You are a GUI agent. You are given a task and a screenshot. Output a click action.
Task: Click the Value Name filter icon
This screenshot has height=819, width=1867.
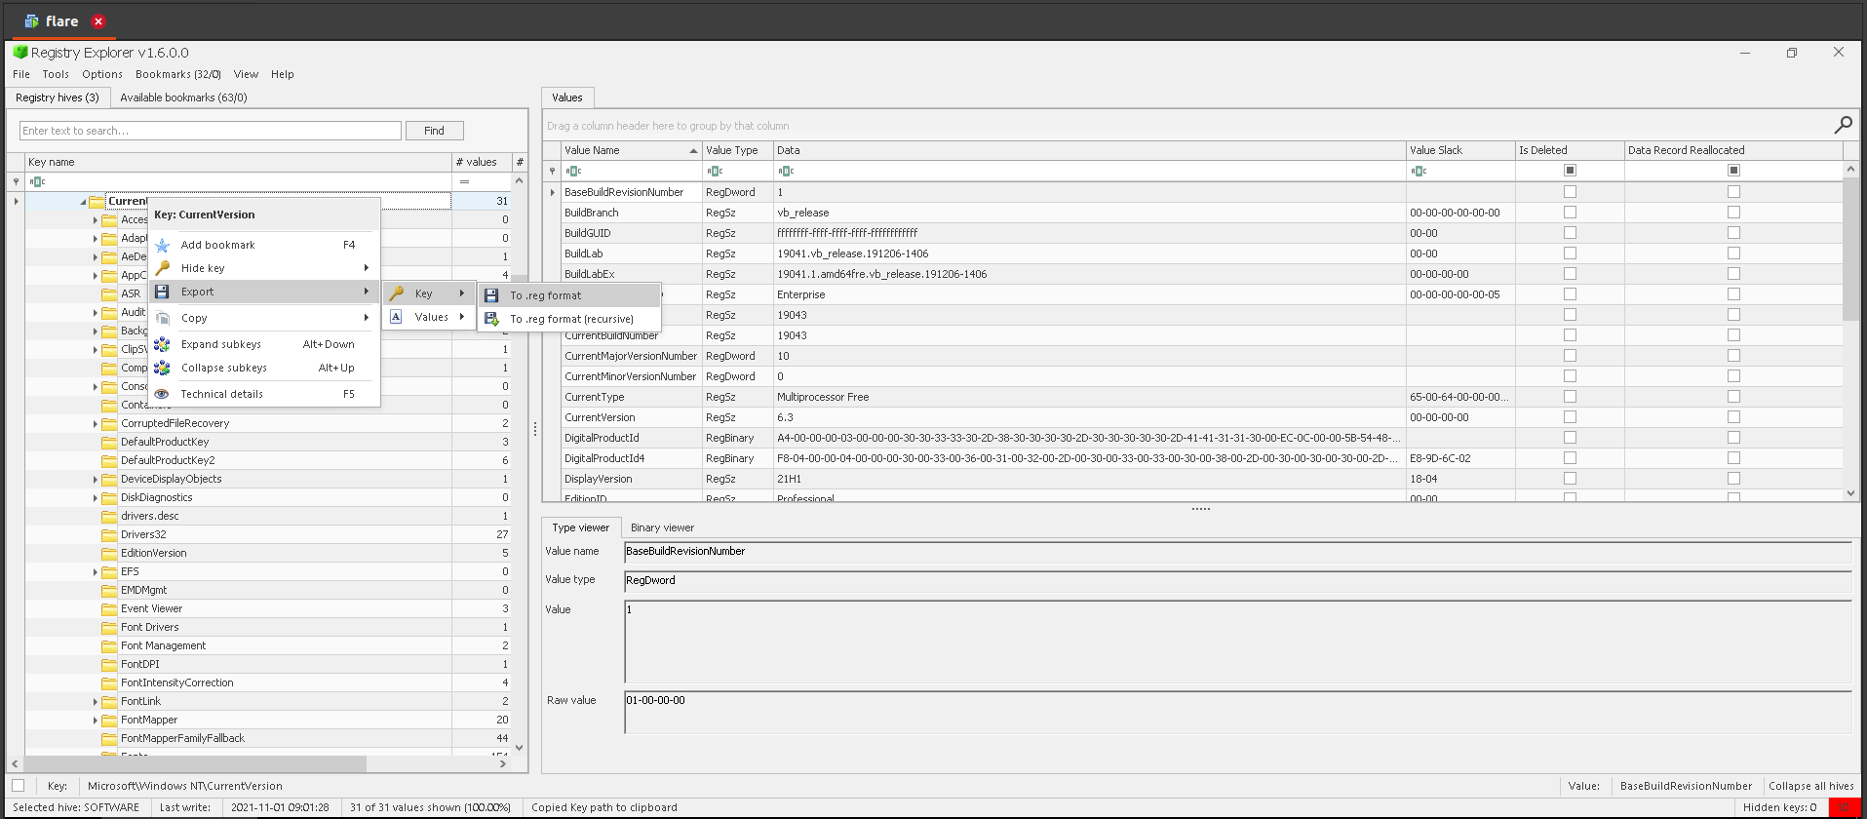tap(573, 171)
